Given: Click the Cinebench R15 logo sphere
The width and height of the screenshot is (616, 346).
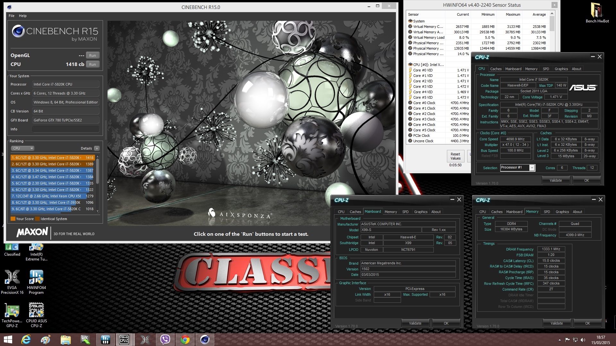Looking at the screenshot, I should tap(18, 31).
